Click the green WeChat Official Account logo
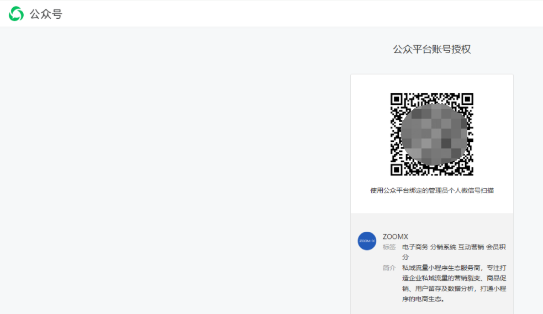This screenshot has width=543, height=314. (x=16, y=14)
